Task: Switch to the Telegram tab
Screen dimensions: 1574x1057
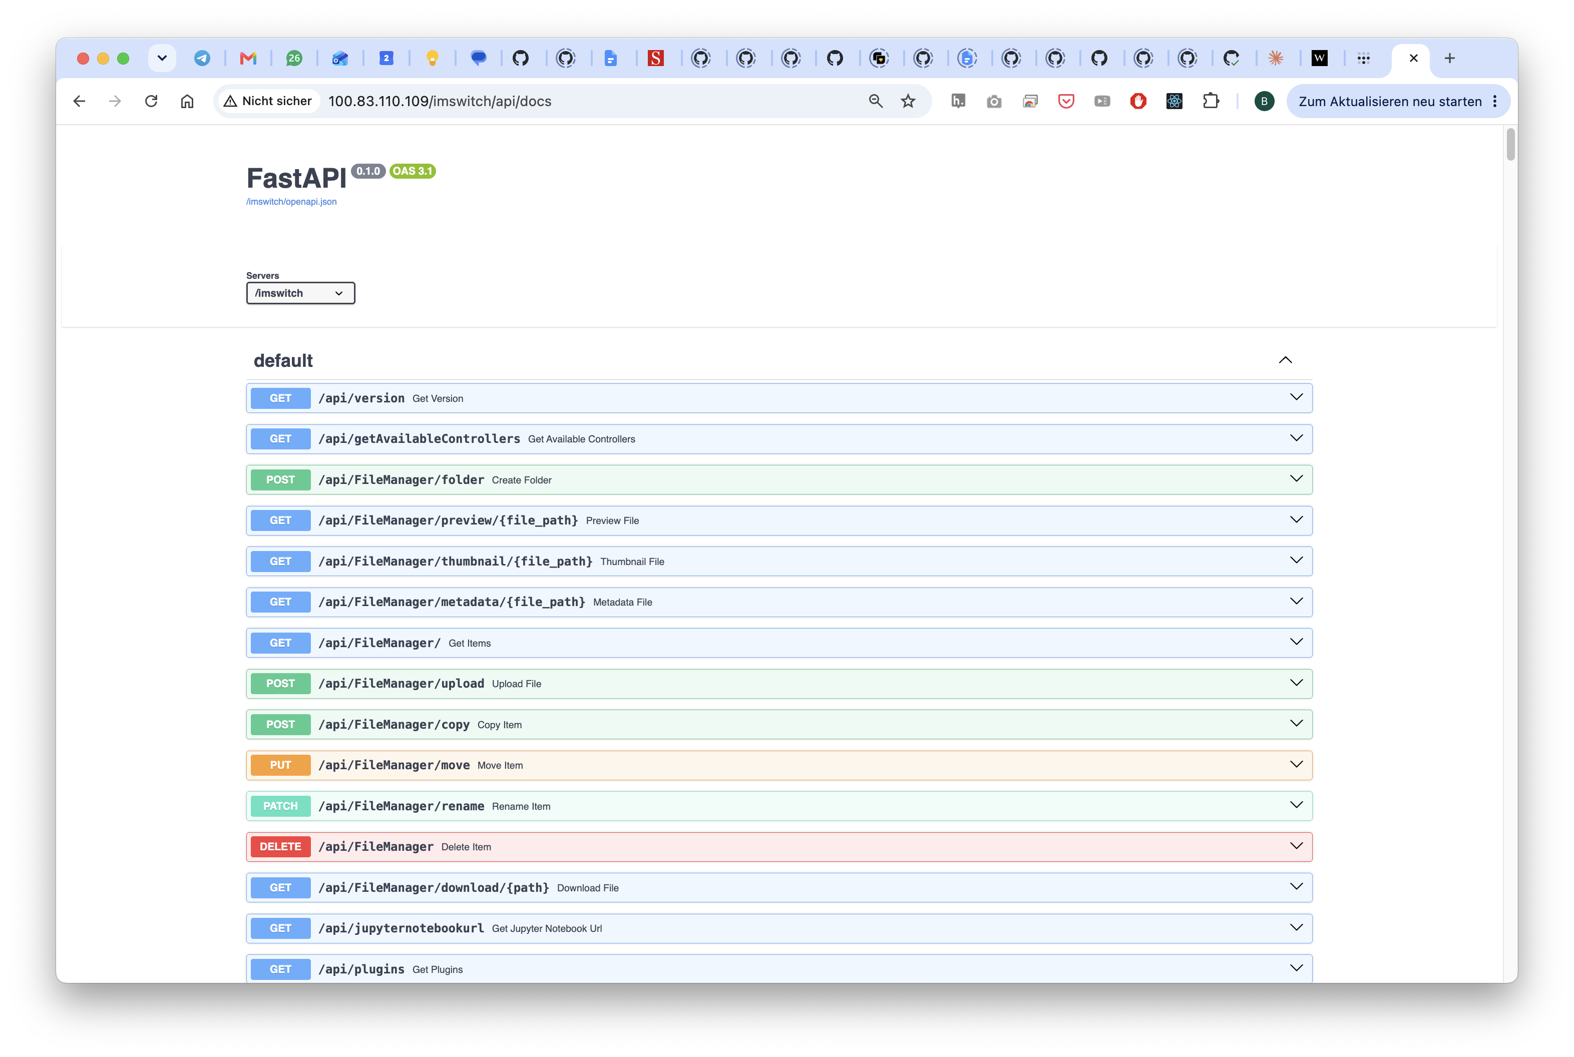Action: [x=202, y=59]
